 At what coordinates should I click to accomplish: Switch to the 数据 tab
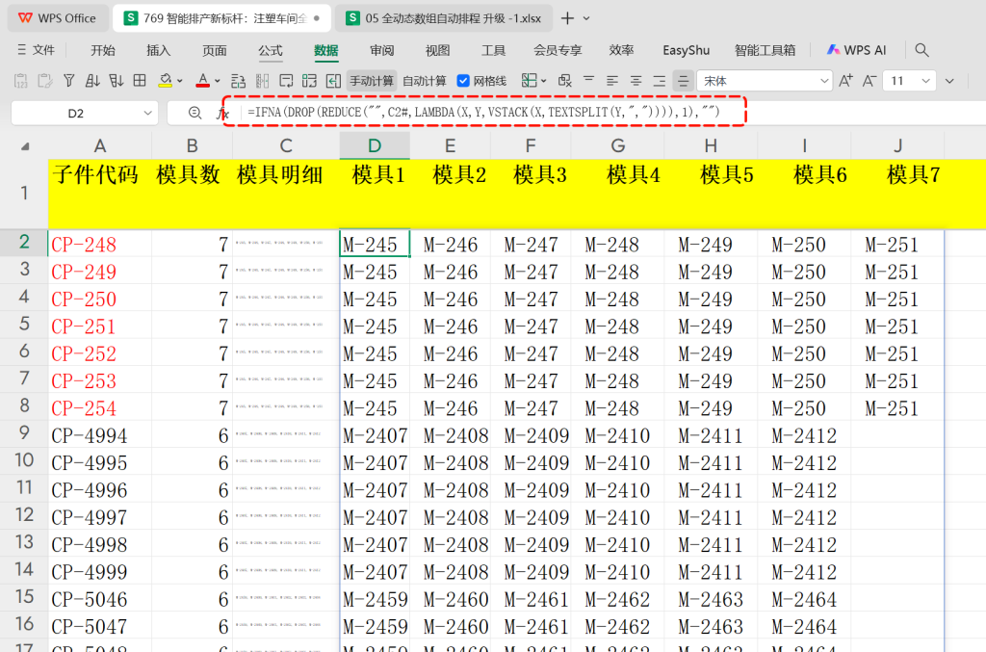click(x=326, y=50)
